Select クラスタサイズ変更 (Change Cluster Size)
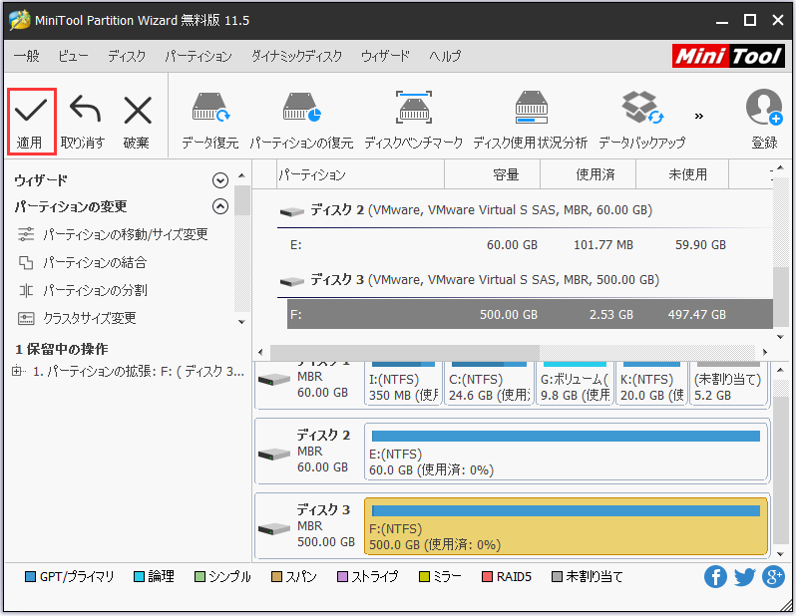Viewport: 796px width, 616px height. tap(77, 318)
